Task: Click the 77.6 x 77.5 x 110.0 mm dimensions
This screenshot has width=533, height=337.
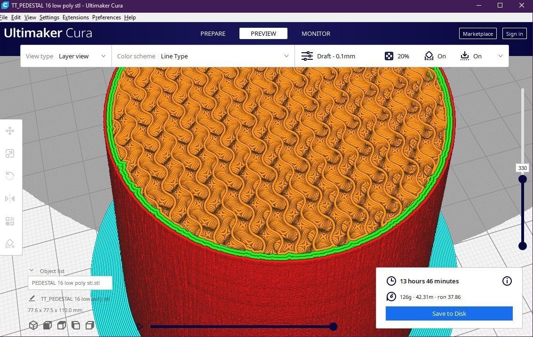Action: coord(55,310)
